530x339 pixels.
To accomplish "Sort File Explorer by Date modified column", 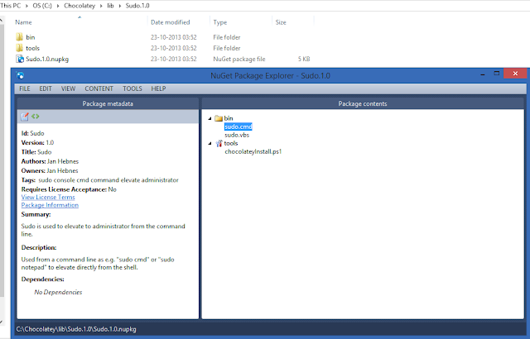I will click(x=171, y=22).
